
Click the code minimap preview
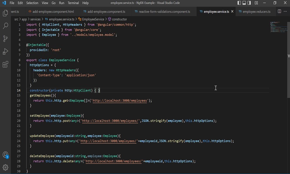tap(278, 27)
